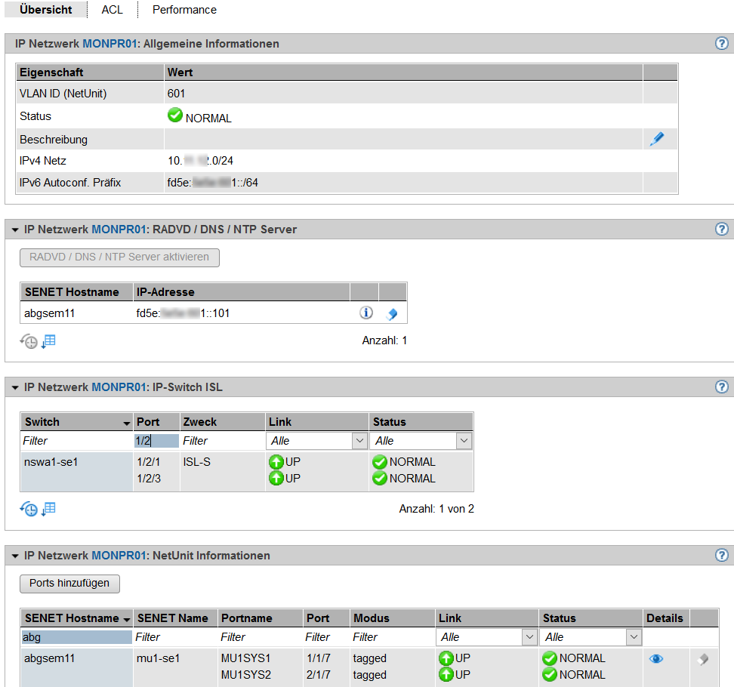Click the SENET Hostname filter field with abg
Viewport: 734px width, 687px height.
point(76,637)
